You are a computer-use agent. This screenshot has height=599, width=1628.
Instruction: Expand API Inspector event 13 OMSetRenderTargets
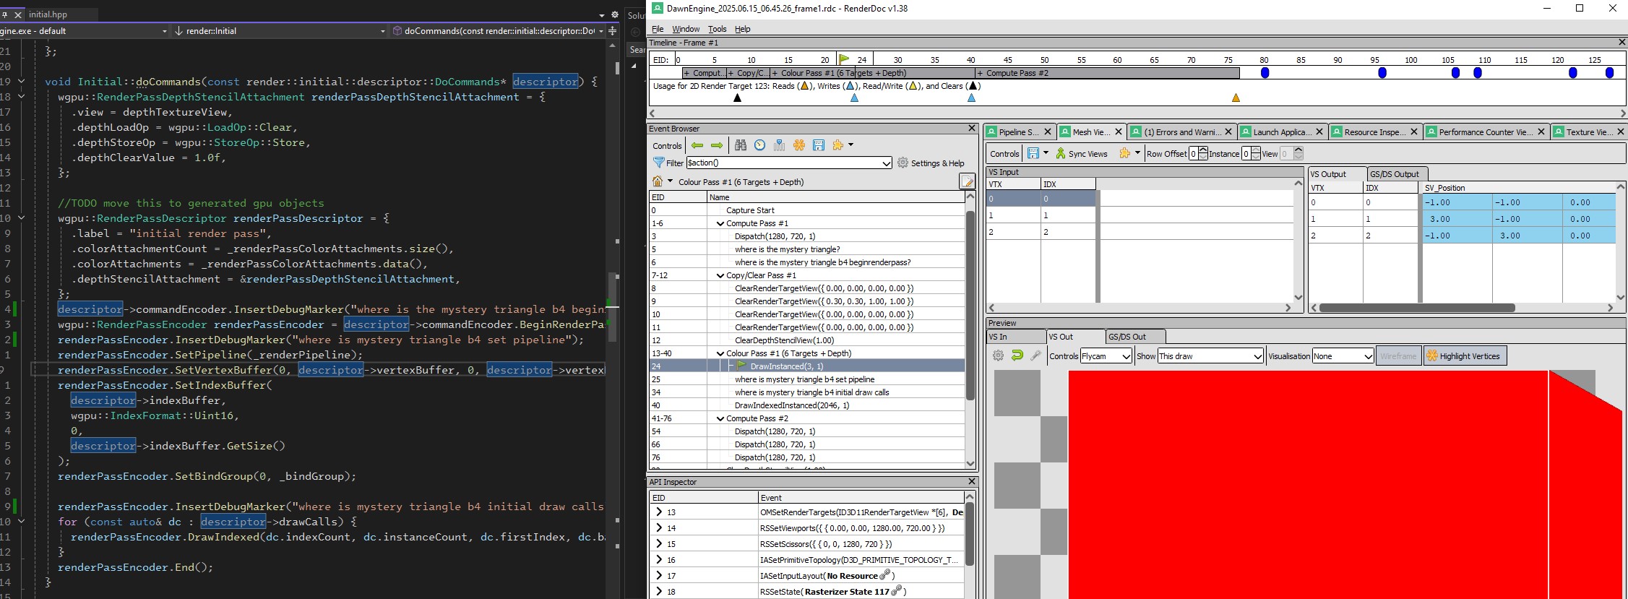[x=658, y=512]
